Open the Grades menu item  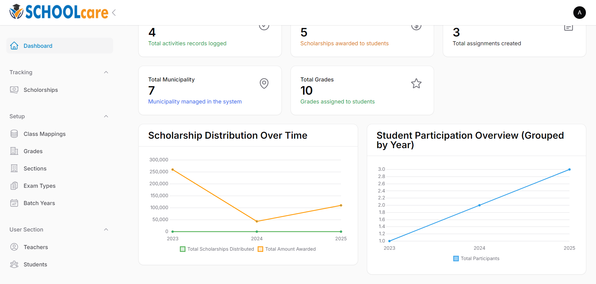[x=33, y=151]
